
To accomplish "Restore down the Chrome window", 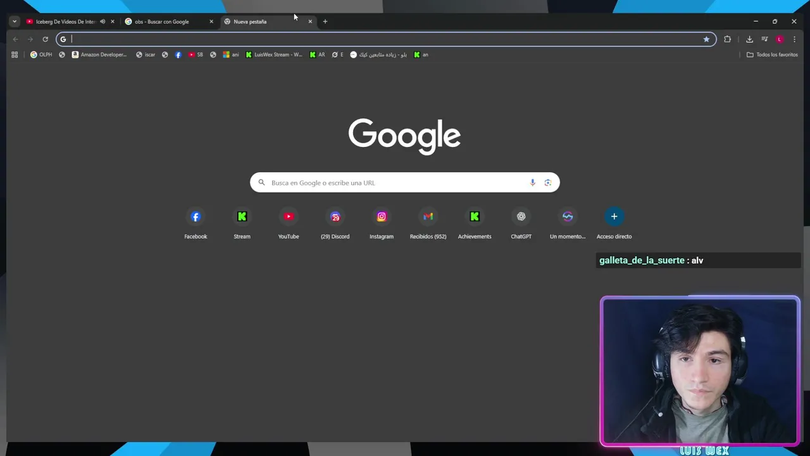I will (775, 22).
